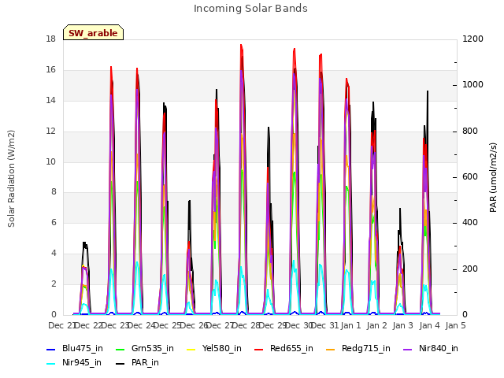
Task: Click the 8 left axis tick label
Action: click(54, 192)
